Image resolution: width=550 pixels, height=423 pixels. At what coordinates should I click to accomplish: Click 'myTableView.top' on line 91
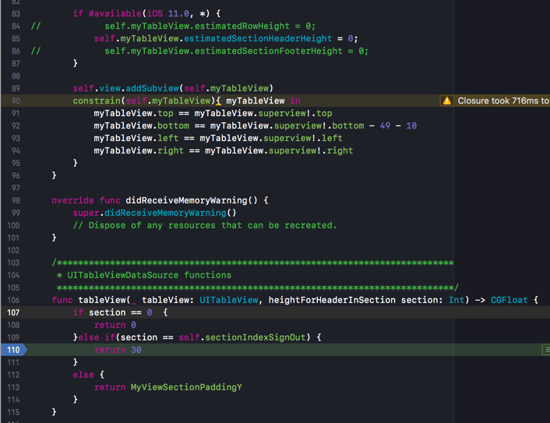tap(133, 113)
